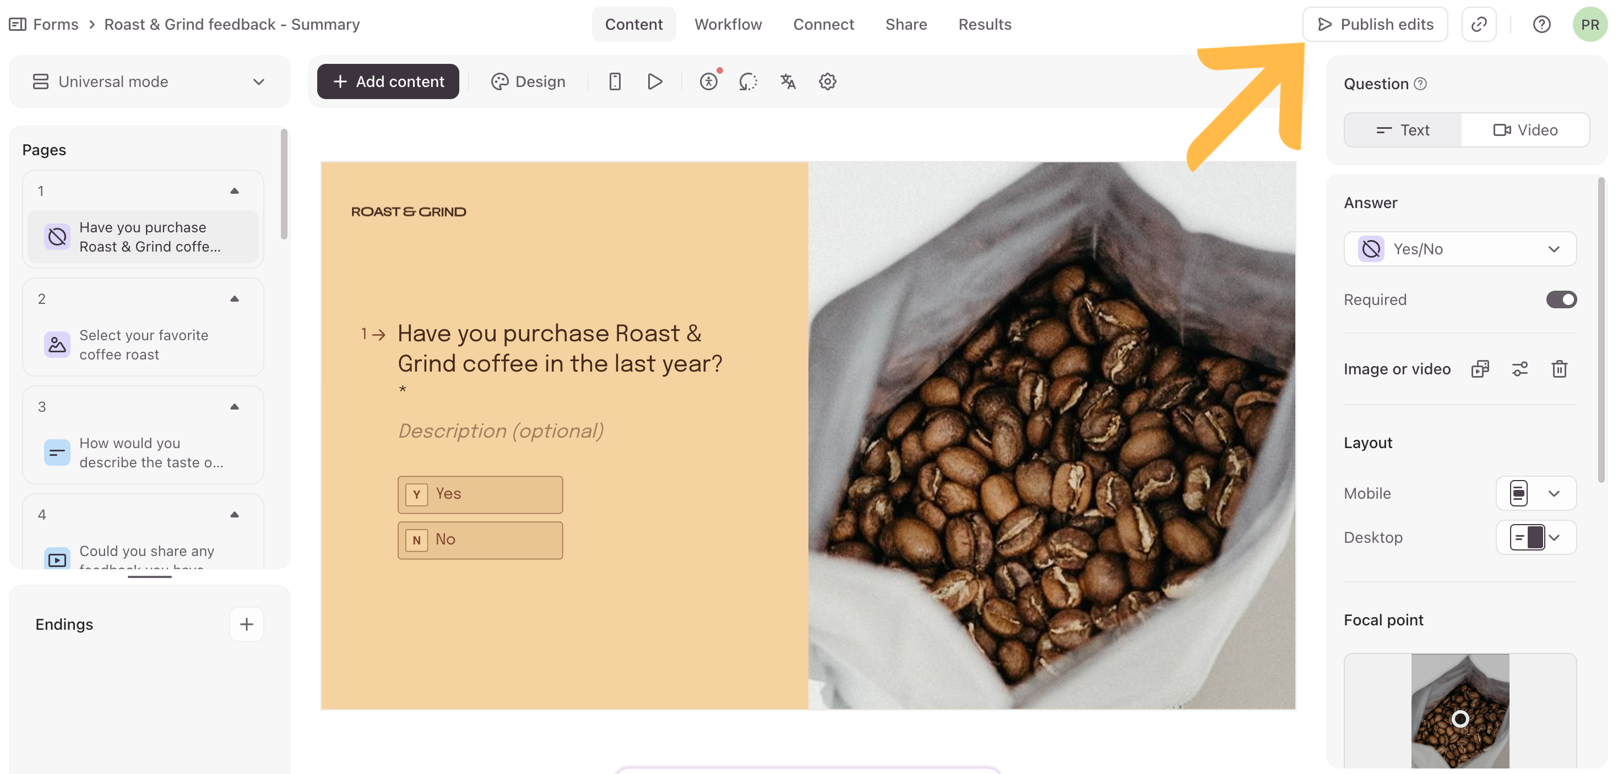
Task: Open the Results tab
Action: (x=985, y=24)
